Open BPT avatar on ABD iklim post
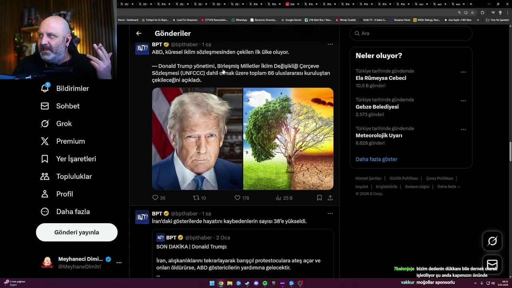Viewport: 512px width, 288px height. (142, 48)
